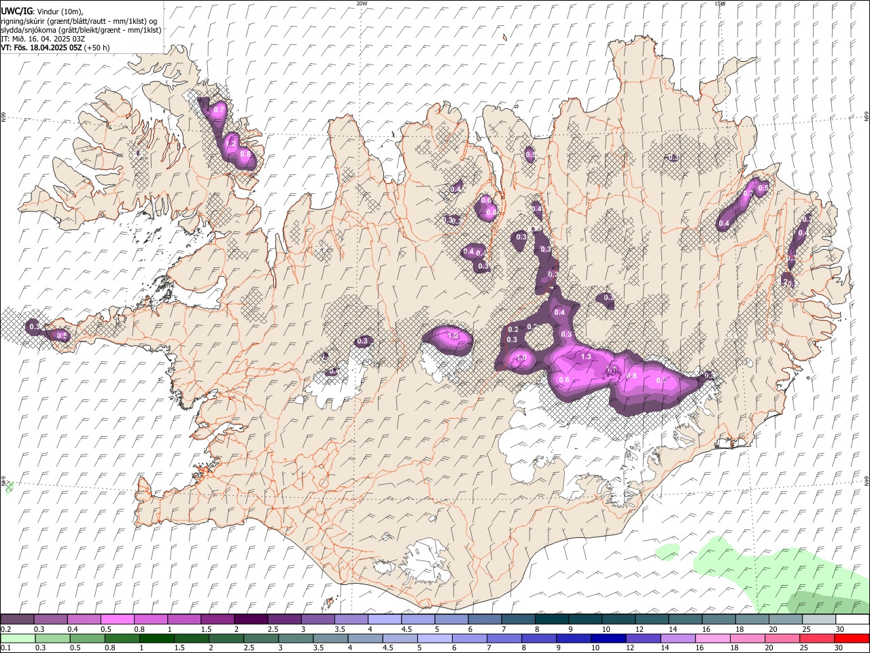Click the light grey legend swatch between 25 and 30
870x653 pixels.
point(819,620)
